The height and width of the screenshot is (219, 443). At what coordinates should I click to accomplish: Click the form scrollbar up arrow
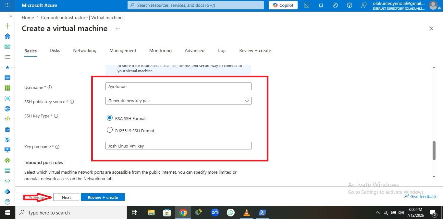434,67
